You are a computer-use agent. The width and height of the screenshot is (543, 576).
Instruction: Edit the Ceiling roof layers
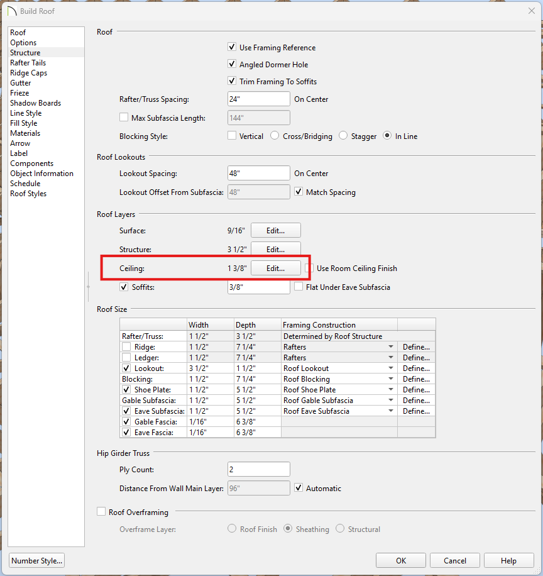pos(276,268)
